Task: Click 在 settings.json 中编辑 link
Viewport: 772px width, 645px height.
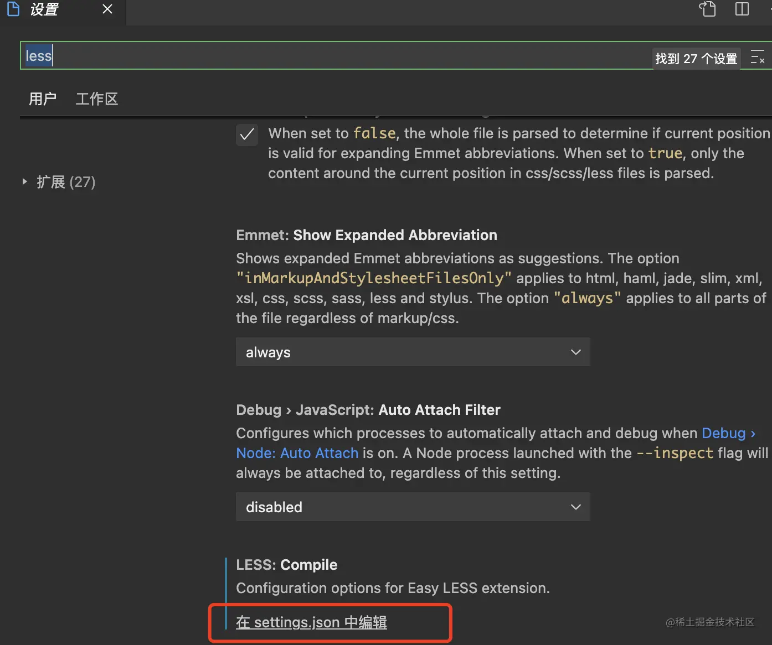Action: 311,622
